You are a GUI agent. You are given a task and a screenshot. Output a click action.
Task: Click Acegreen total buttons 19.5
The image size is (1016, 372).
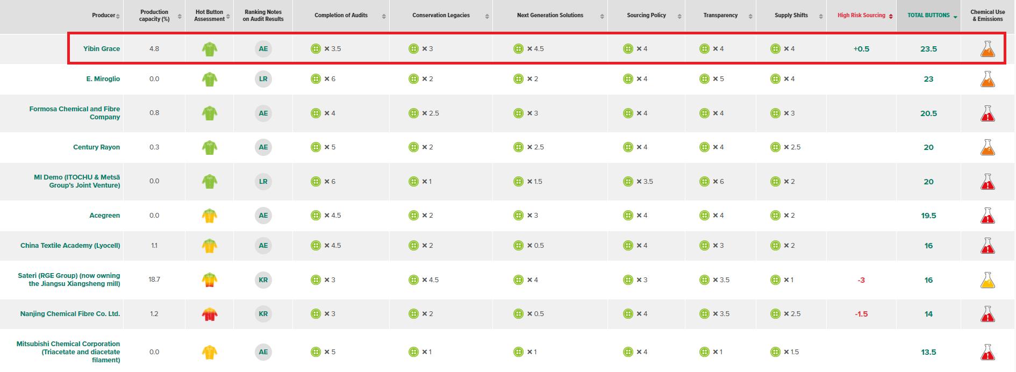928,216
